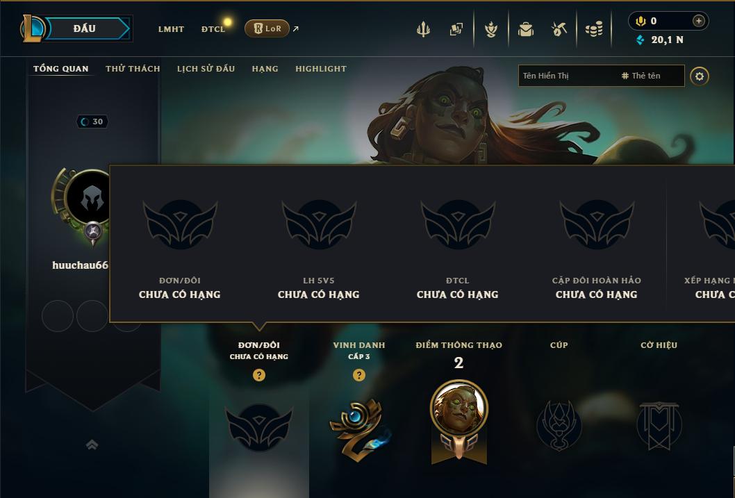This screenshot has height=498, width=735.
Task: Click the ĐẤU play button
Action: coord(85,28)
